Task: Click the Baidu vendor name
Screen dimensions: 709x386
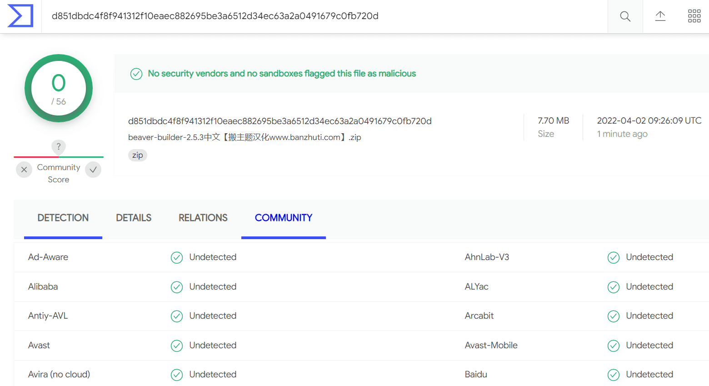Action: tap(476, 375)
